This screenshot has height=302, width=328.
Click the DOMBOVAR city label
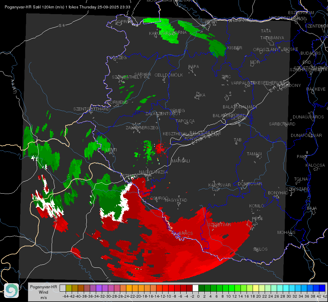(250, 184)
